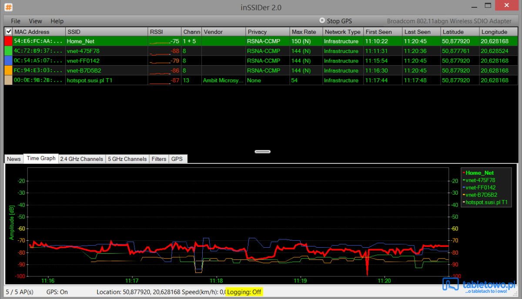Click the blue swatch for vnet-FF0142 row
522x299 pixels.
(8, 61)
